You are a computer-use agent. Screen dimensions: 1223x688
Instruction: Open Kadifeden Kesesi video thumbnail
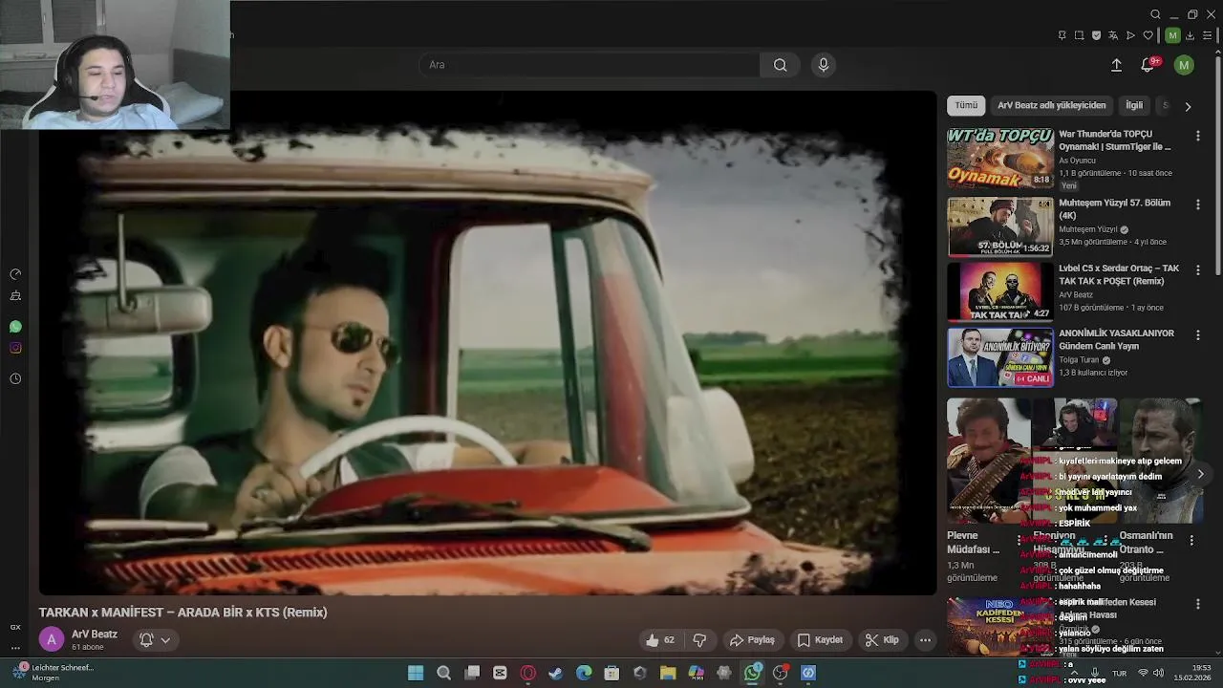1000,626
